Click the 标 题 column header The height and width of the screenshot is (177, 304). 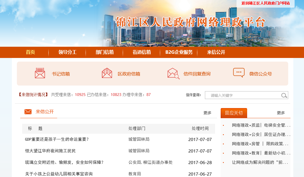35,129
